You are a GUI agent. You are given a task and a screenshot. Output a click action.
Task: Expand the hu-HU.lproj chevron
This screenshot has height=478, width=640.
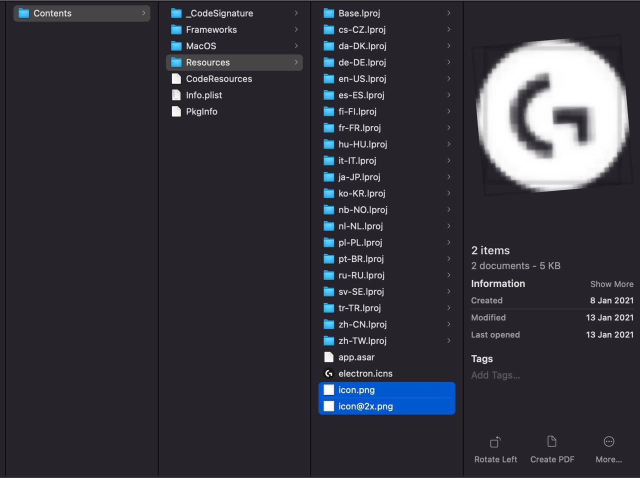point(448,144)
